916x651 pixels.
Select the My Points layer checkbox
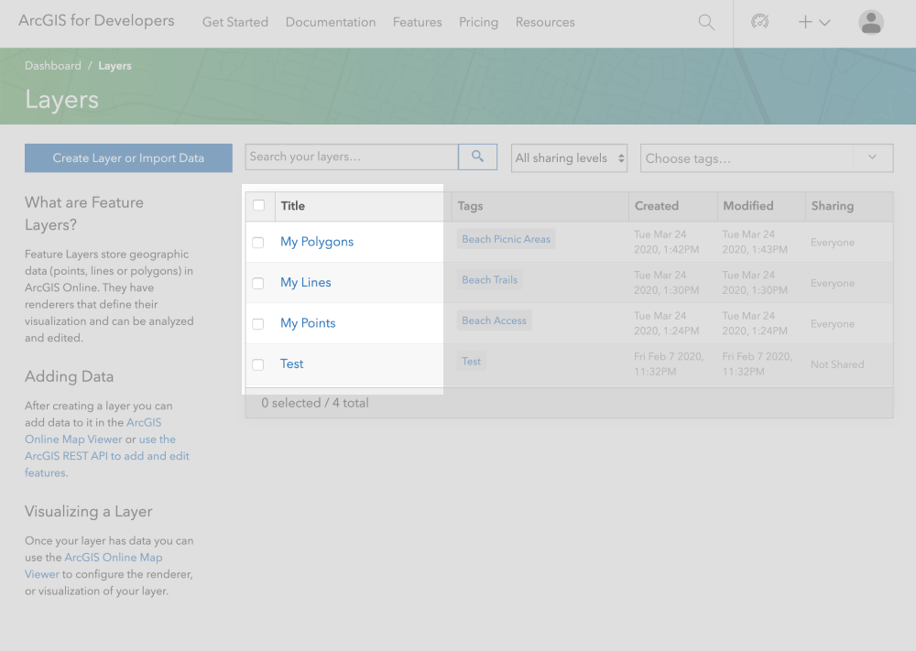coord(258,323)
